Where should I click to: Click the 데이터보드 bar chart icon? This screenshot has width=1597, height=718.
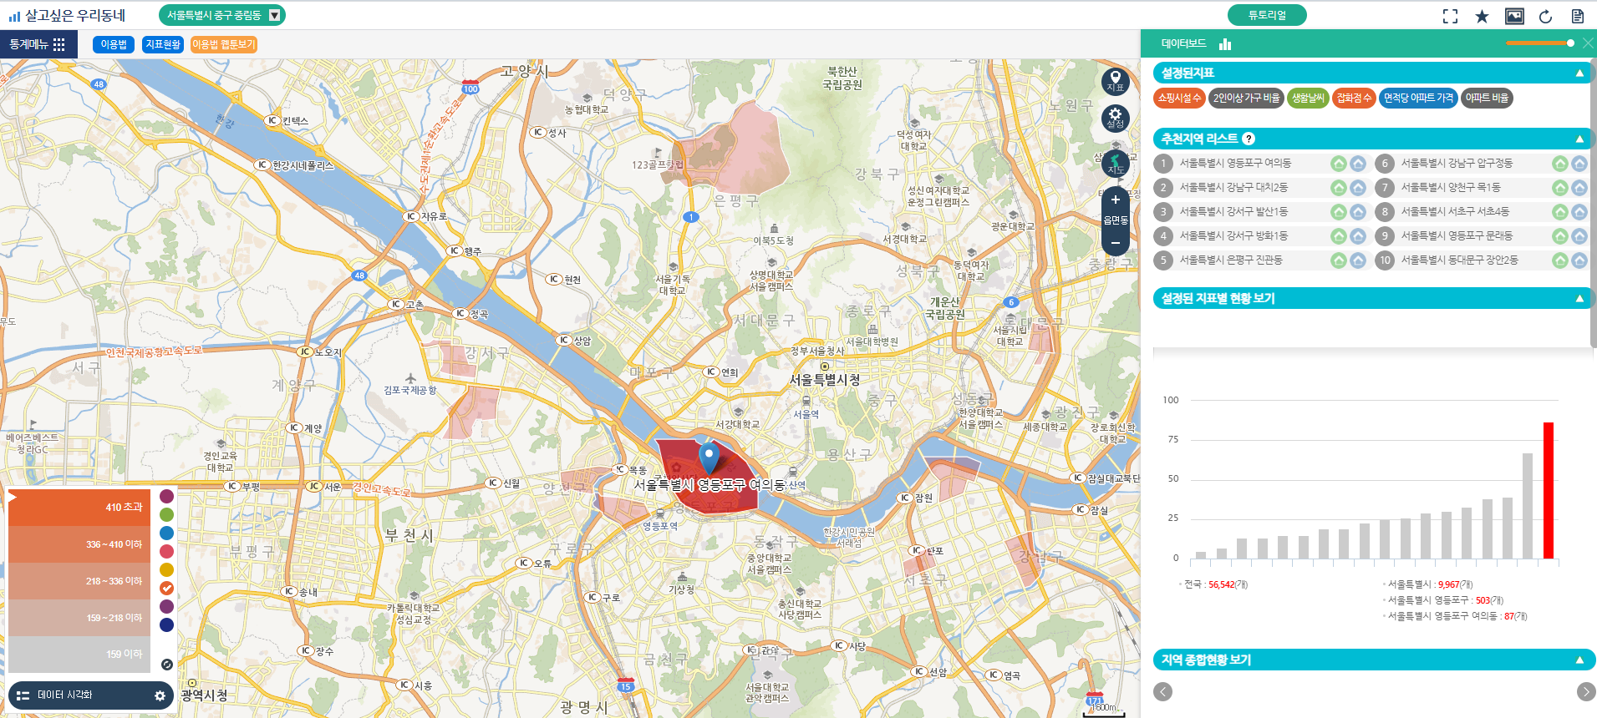coord(1225,43)
